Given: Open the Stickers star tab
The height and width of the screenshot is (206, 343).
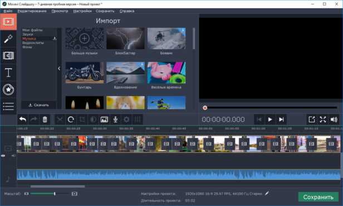Looking at the screenshot, I should click(8, 89).
